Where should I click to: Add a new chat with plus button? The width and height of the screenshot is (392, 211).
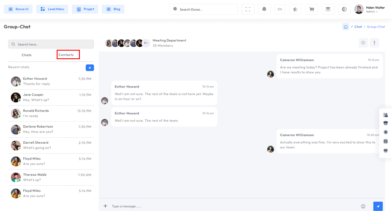[x=90, y=68]
